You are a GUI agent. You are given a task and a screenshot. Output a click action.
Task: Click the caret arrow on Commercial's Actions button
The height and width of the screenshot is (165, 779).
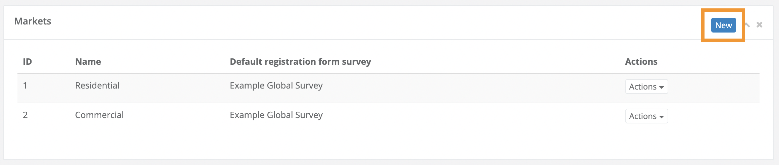(x=662, y=117)
